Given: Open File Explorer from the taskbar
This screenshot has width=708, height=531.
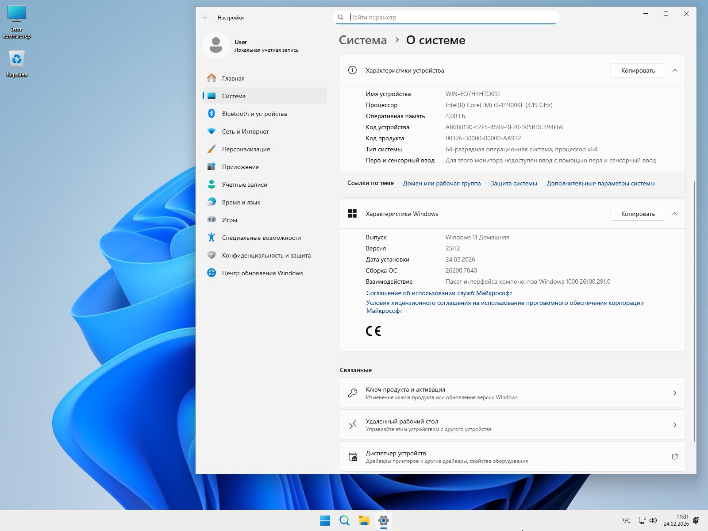Looking at the screenshot, I should [364, 520].
